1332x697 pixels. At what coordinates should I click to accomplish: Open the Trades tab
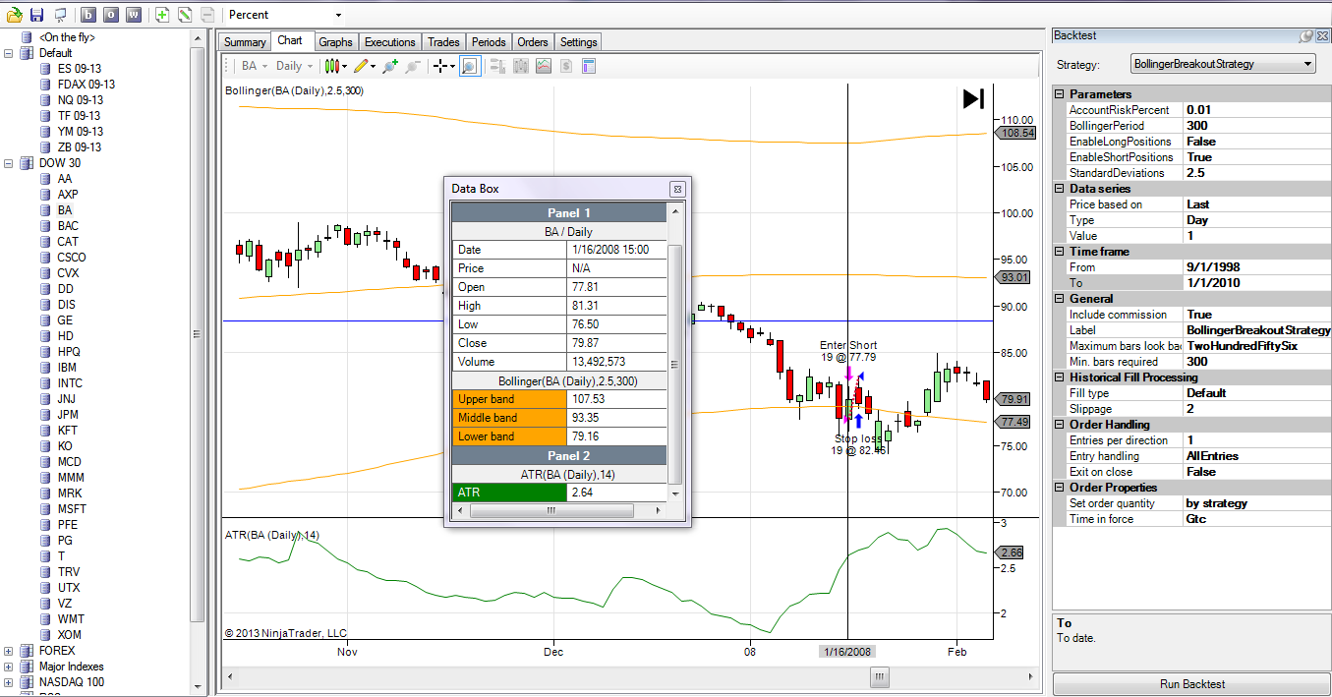click(443, 42)
